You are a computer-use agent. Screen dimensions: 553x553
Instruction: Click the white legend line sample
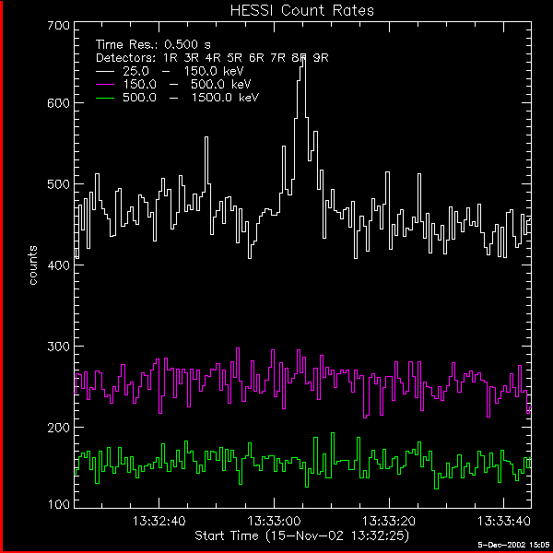pos(105,72)
